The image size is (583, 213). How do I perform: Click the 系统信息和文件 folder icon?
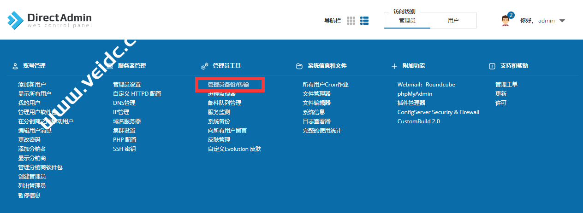point(299,66)
